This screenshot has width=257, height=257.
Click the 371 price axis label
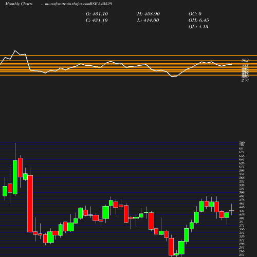coord(242,226)
